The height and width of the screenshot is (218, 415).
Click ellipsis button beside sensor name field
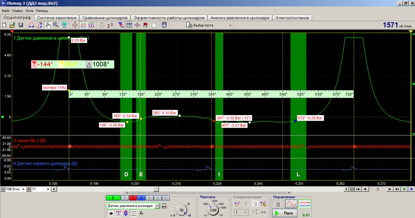(157, 206)
